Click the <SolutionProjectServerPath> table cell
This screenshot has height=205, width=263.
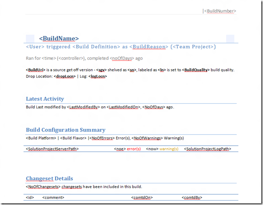coord(52,149)
